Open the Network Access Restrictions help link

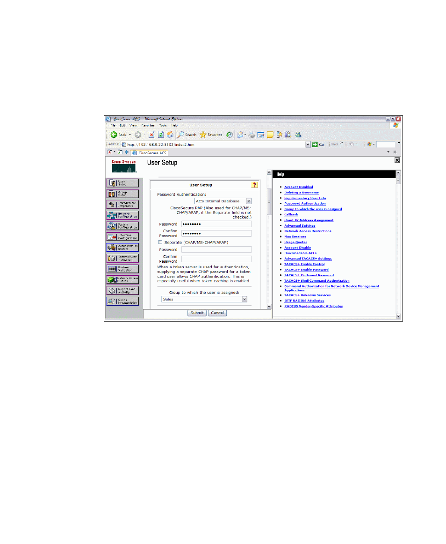[308, 231]
